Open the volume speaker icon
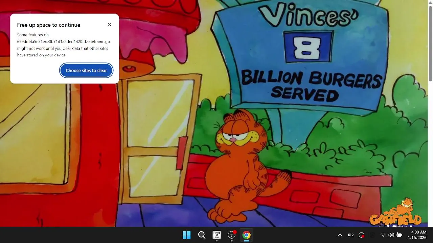Viewport: 433px width, 243px height. click(x=391, y=235)
